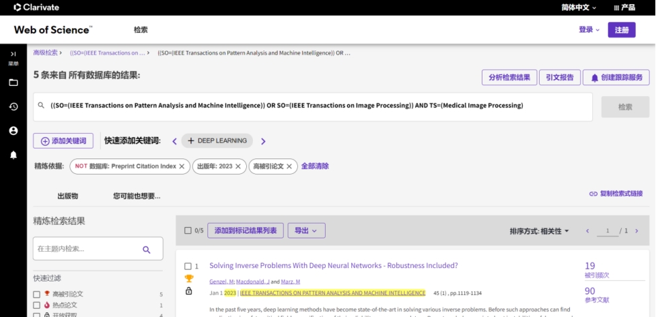This screenshot has width=656, height=317.
Task: Open the Web of Science home logo
Action: 53,30
